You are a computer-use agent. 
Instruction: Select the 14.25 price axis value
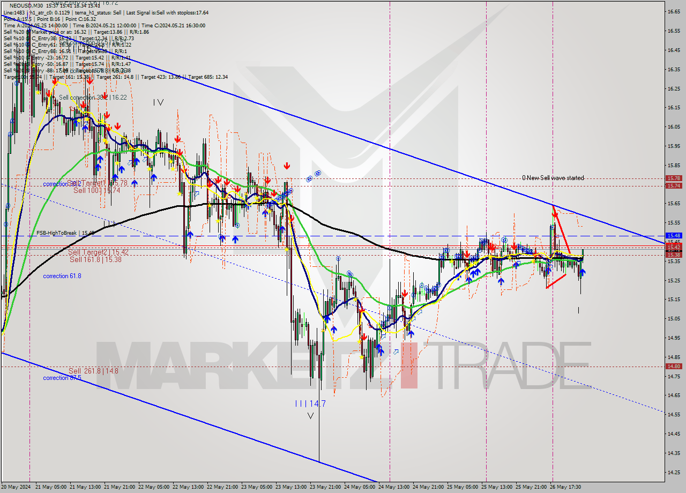pos(674,473)
